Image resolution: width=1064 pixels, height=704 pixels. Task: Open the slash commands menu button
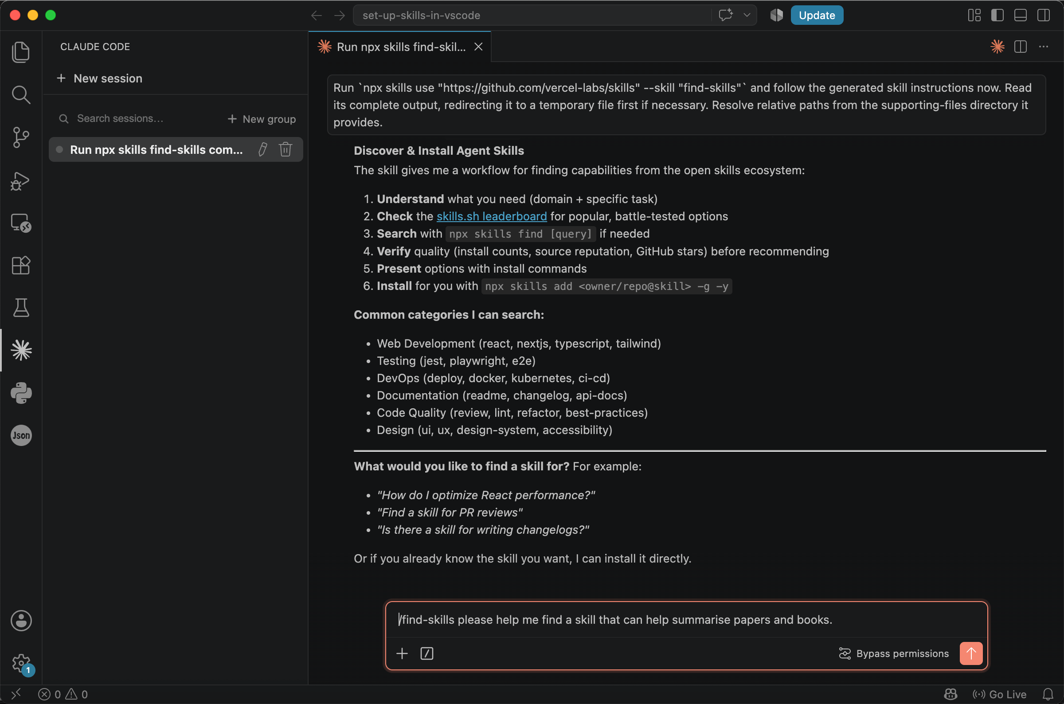click(426, 654)
